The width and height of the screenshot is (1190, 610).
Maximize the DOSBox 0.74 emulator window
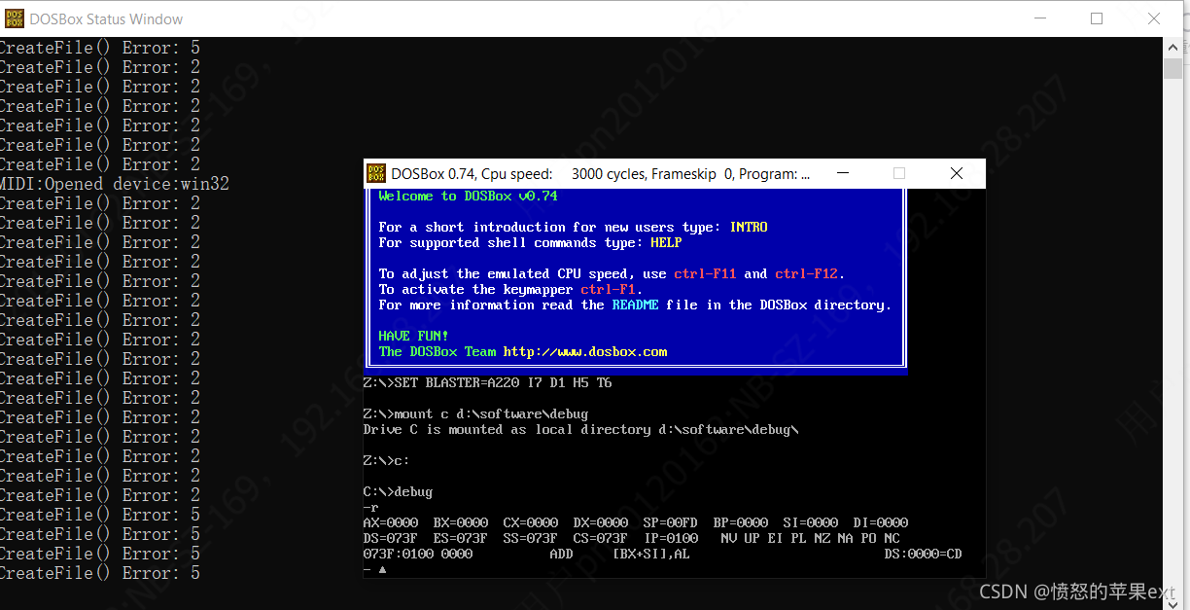pos(899,173)
